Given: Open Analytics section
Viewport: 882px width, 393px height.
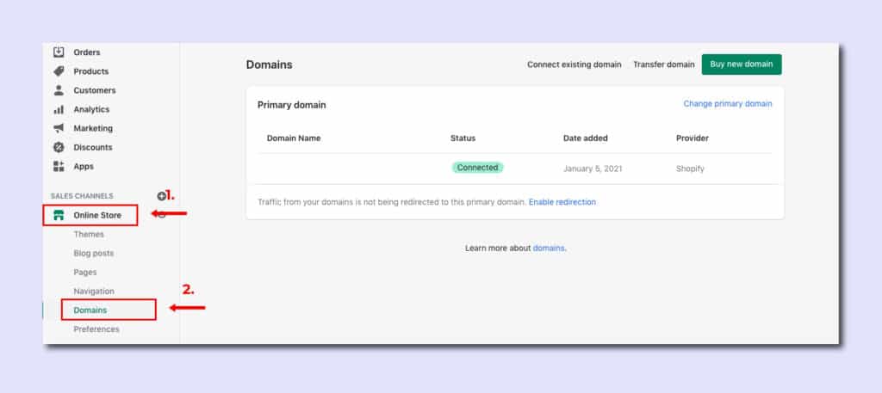Looking at the screenshot, I should (x=91, y=109).
